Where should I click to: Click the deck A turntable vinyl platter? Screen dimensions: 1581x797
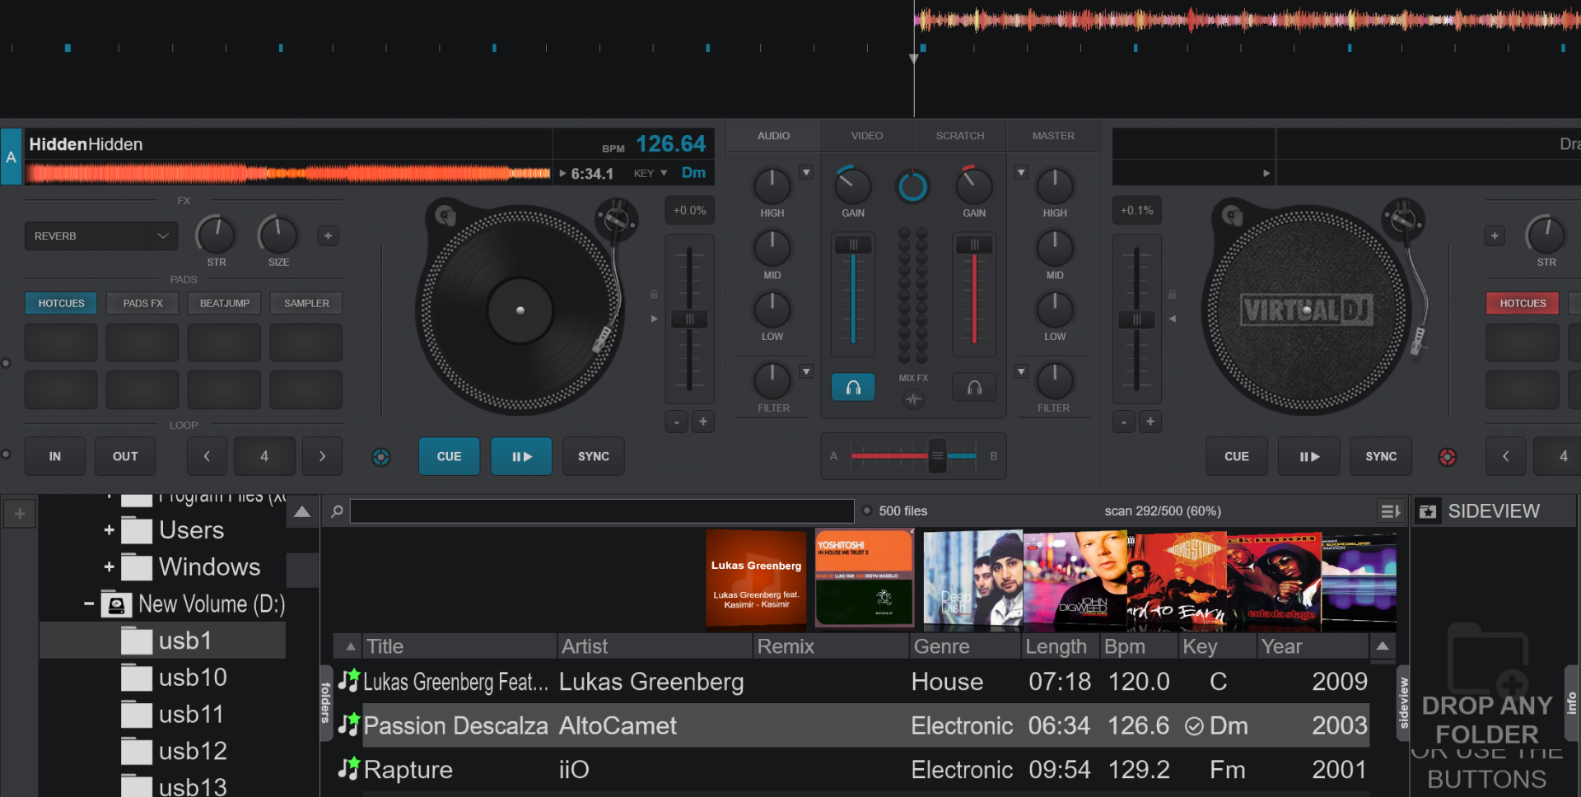coord(520,310)
